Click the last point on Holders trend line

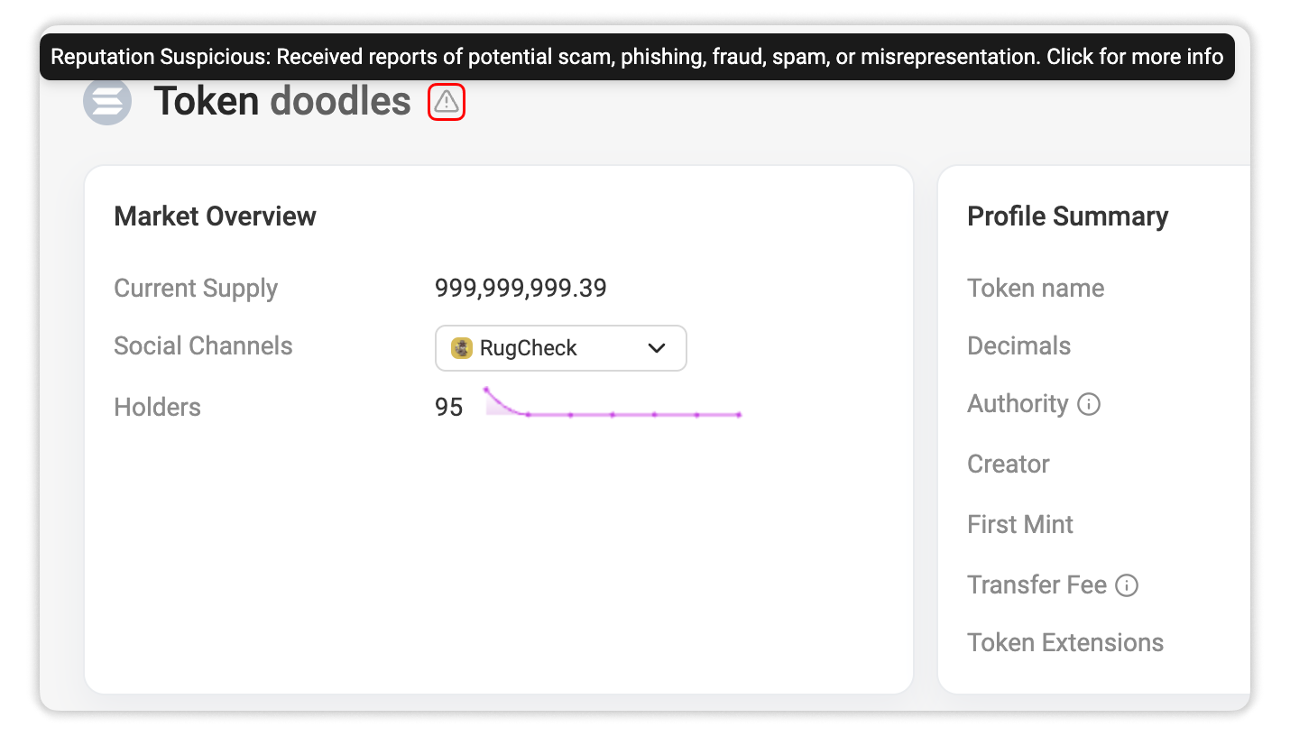tap(739, 415)
